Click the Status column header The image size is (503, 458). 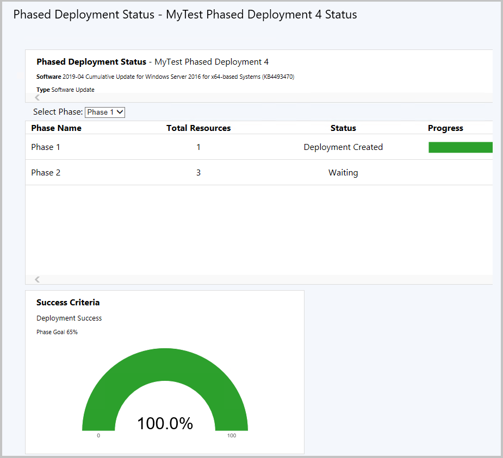[x=343, y=128]
